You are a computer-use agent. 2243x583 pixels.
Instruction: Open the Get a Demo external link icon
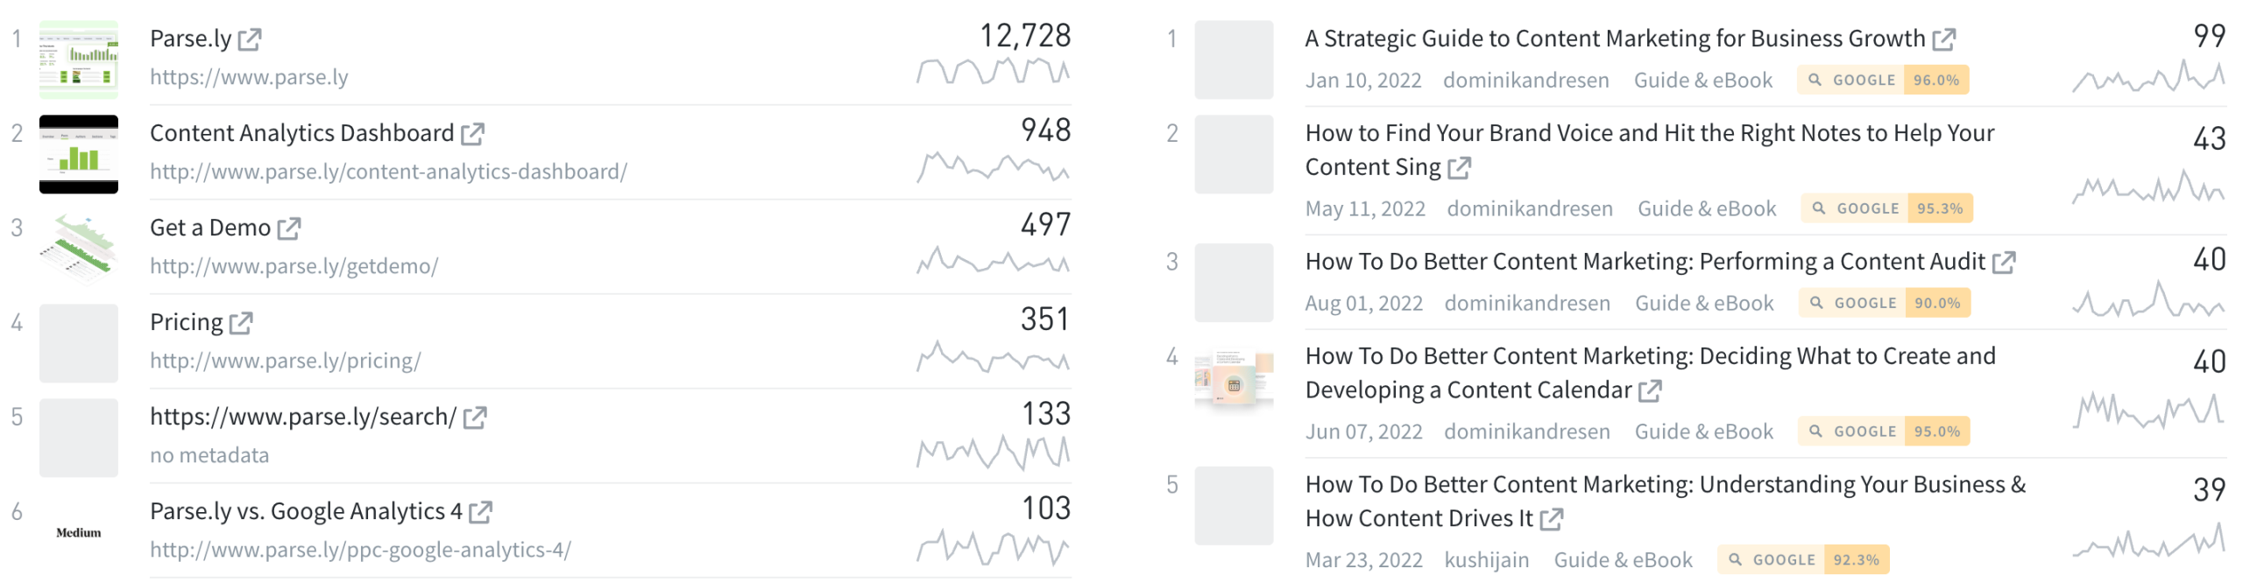coord(289,228)
